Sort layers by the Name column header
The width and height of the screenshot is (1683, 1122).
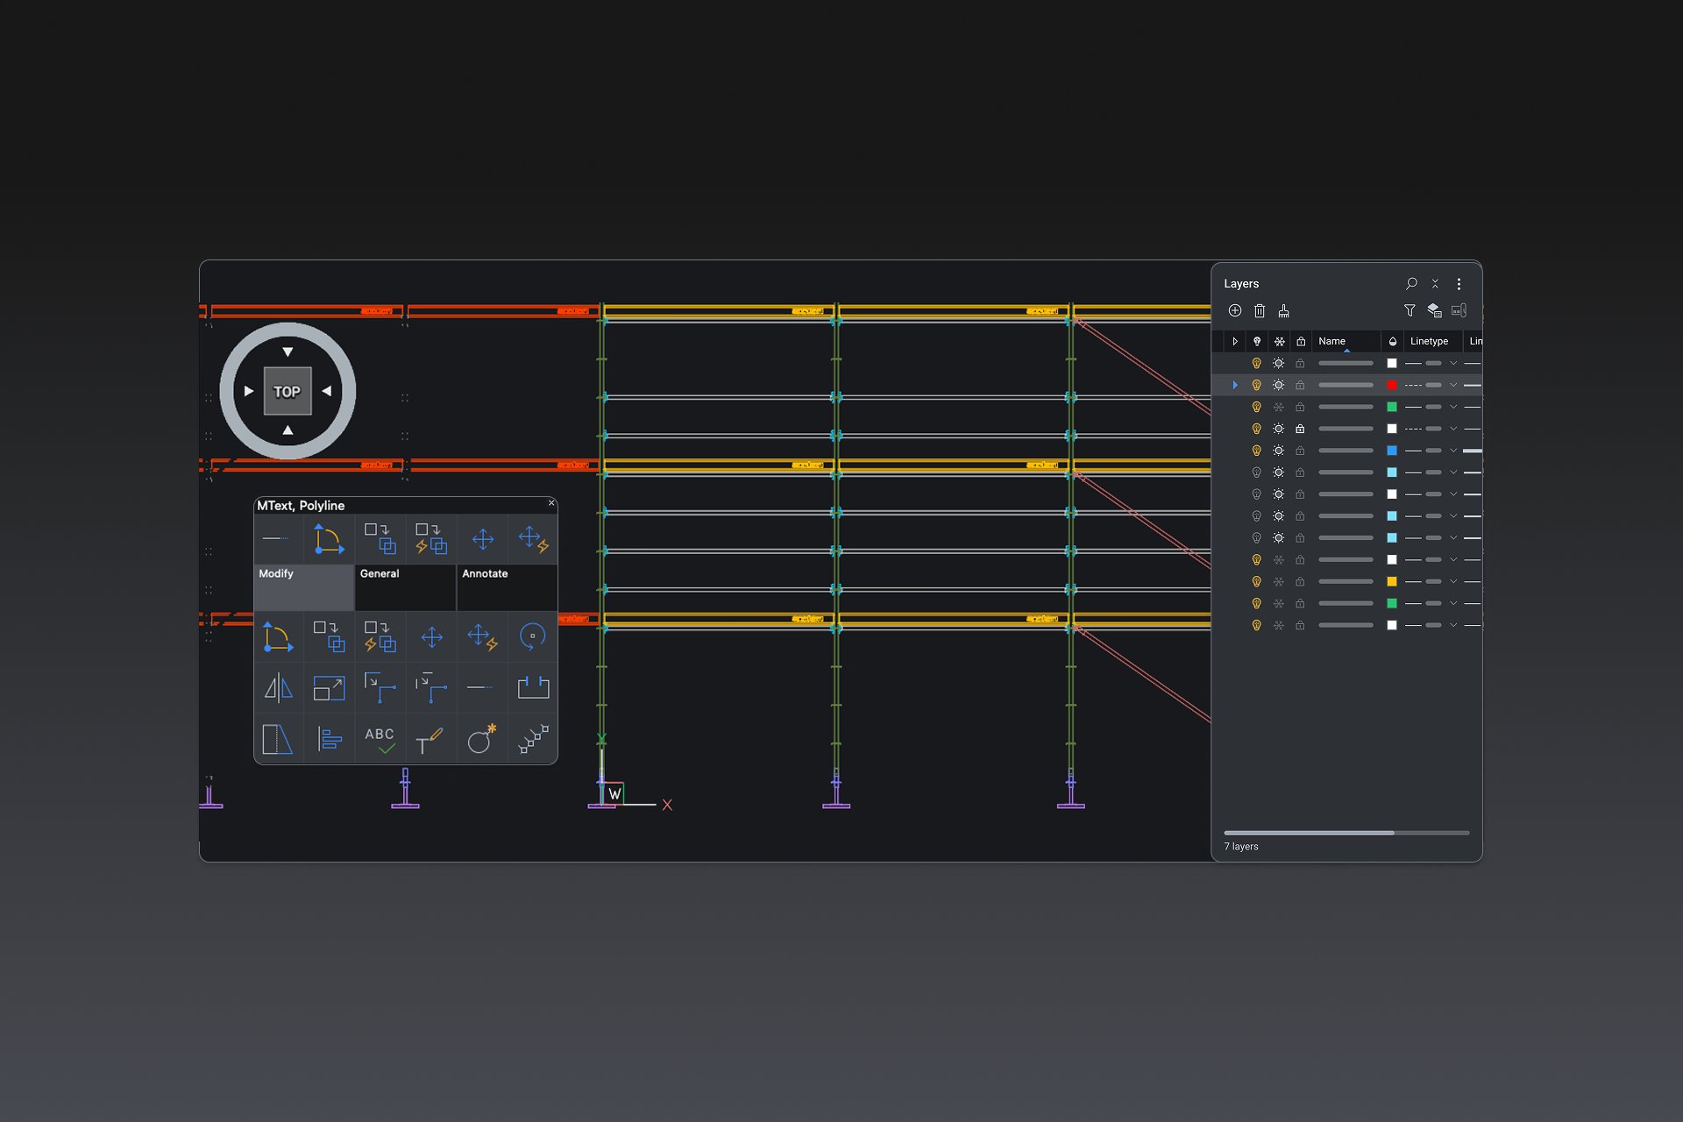click(1331, 341)
